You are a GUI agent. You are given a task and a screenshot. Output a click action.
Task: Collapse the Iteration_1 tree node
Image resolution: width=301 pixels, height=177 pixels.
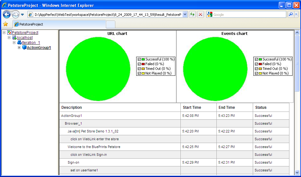click(x=14, y=43)
